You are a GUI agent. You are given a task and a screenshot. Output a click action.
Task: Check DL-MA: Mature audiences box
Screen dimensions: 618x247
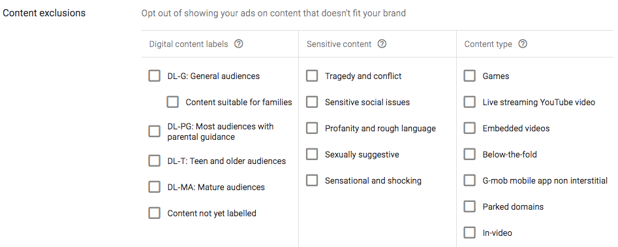(154, 187)
